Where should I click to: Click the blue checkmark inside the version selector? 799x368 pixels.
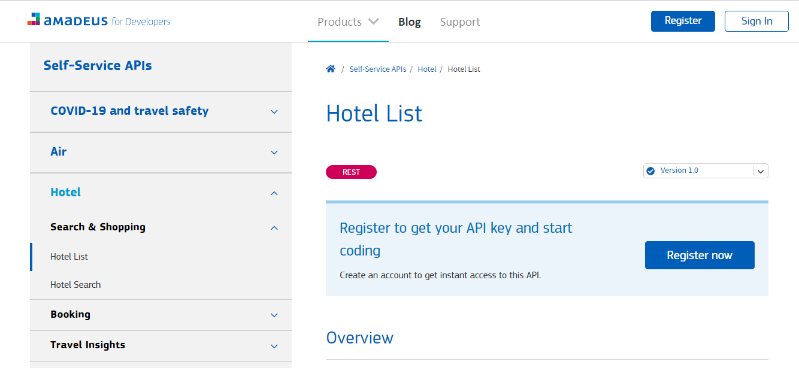click(650, 171)
